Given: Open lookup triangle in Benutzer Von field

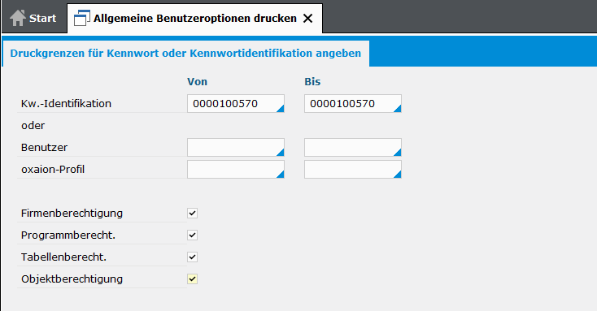Looking at the screenshot, I should 281,153.
